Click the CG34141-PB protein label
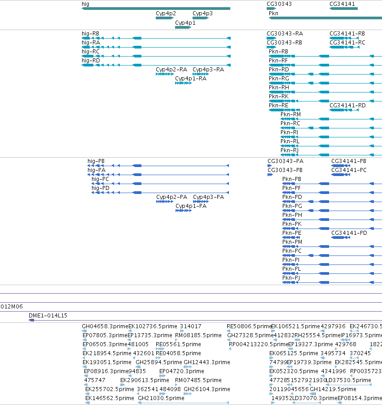Viewport: 382px width, 405px height. (x=349, y=161)
